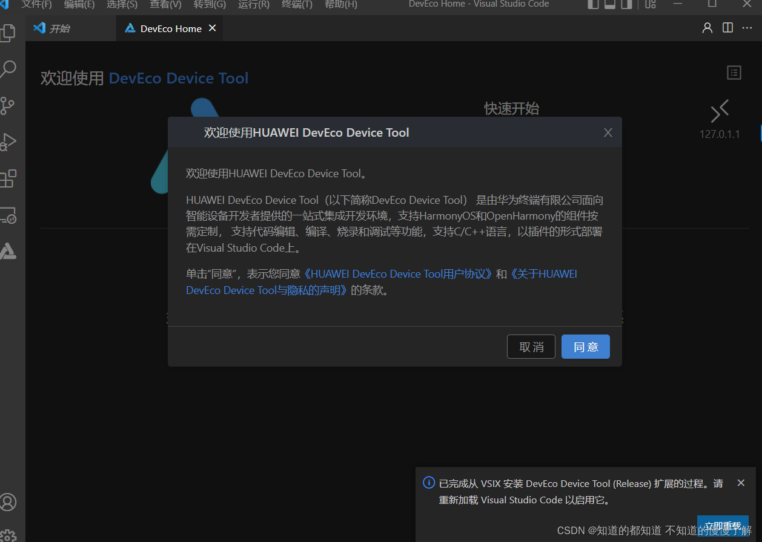Click 立即重载 reload button in notification
This screenshot has height=542, width=762.
click(x=723, y=526)
